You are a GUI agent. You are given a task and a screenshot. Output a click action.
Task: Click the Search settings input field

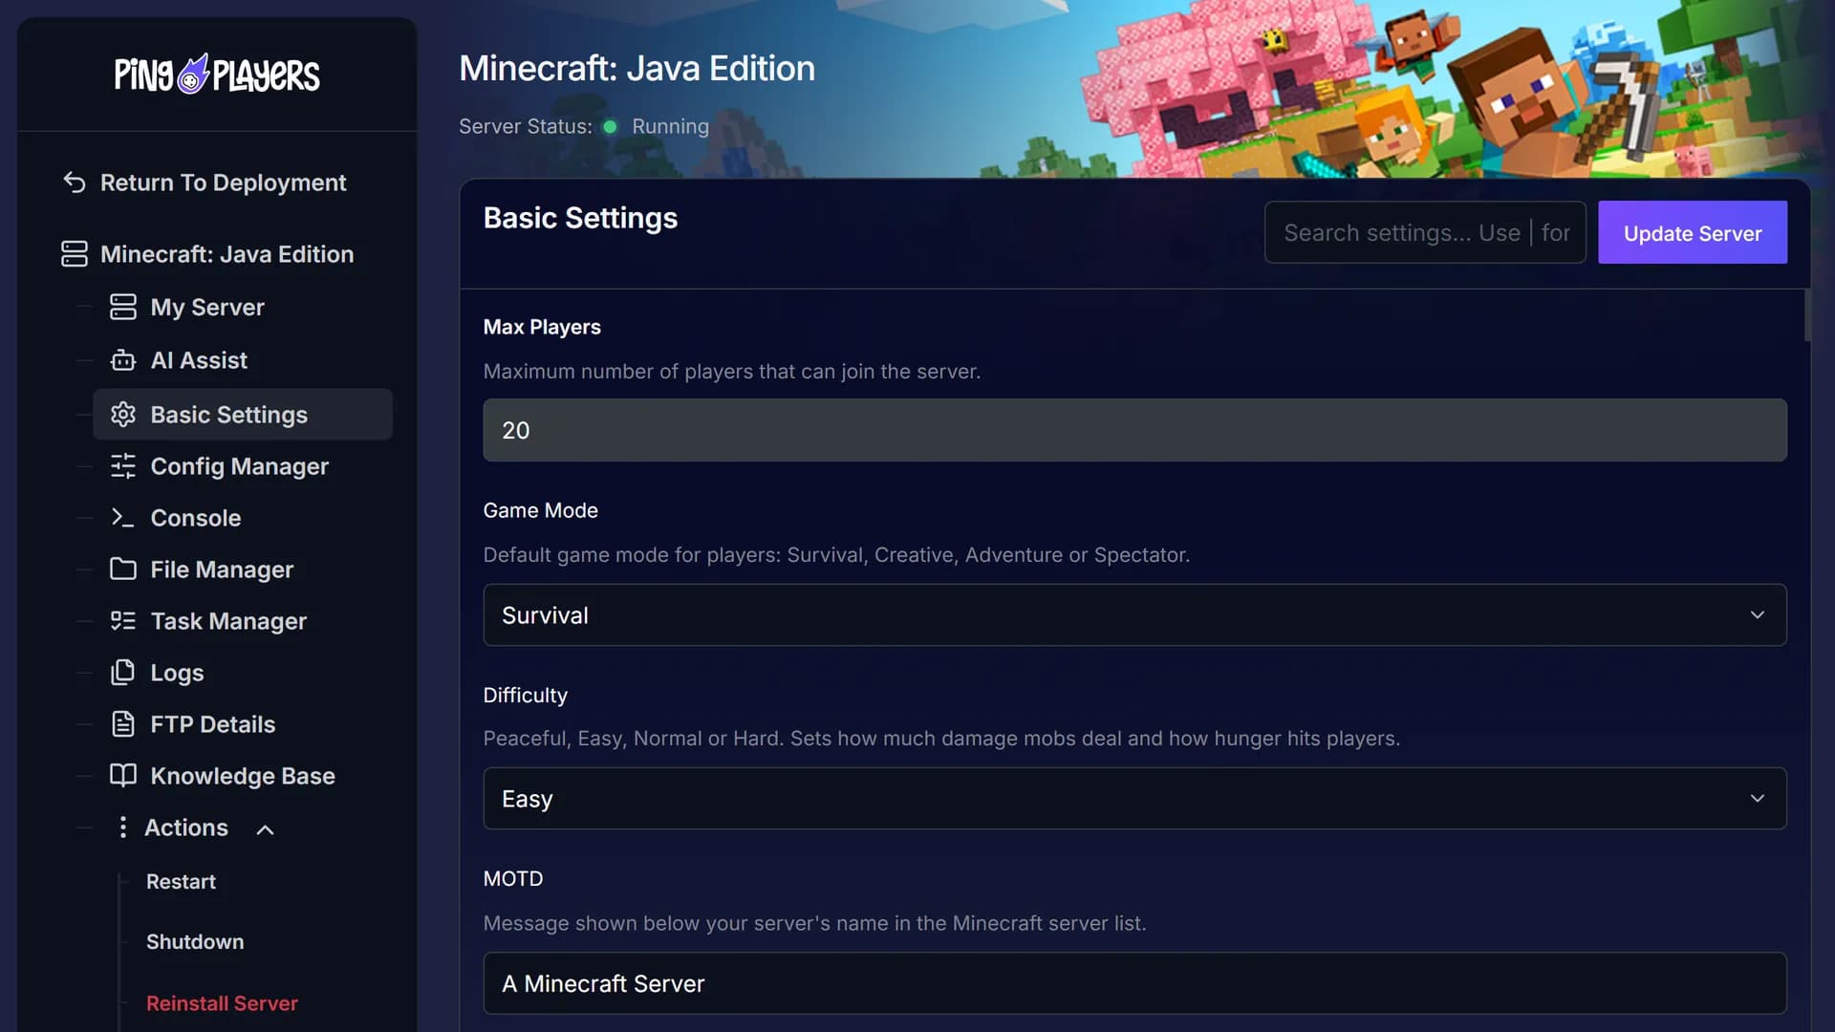coord(1425,232)
